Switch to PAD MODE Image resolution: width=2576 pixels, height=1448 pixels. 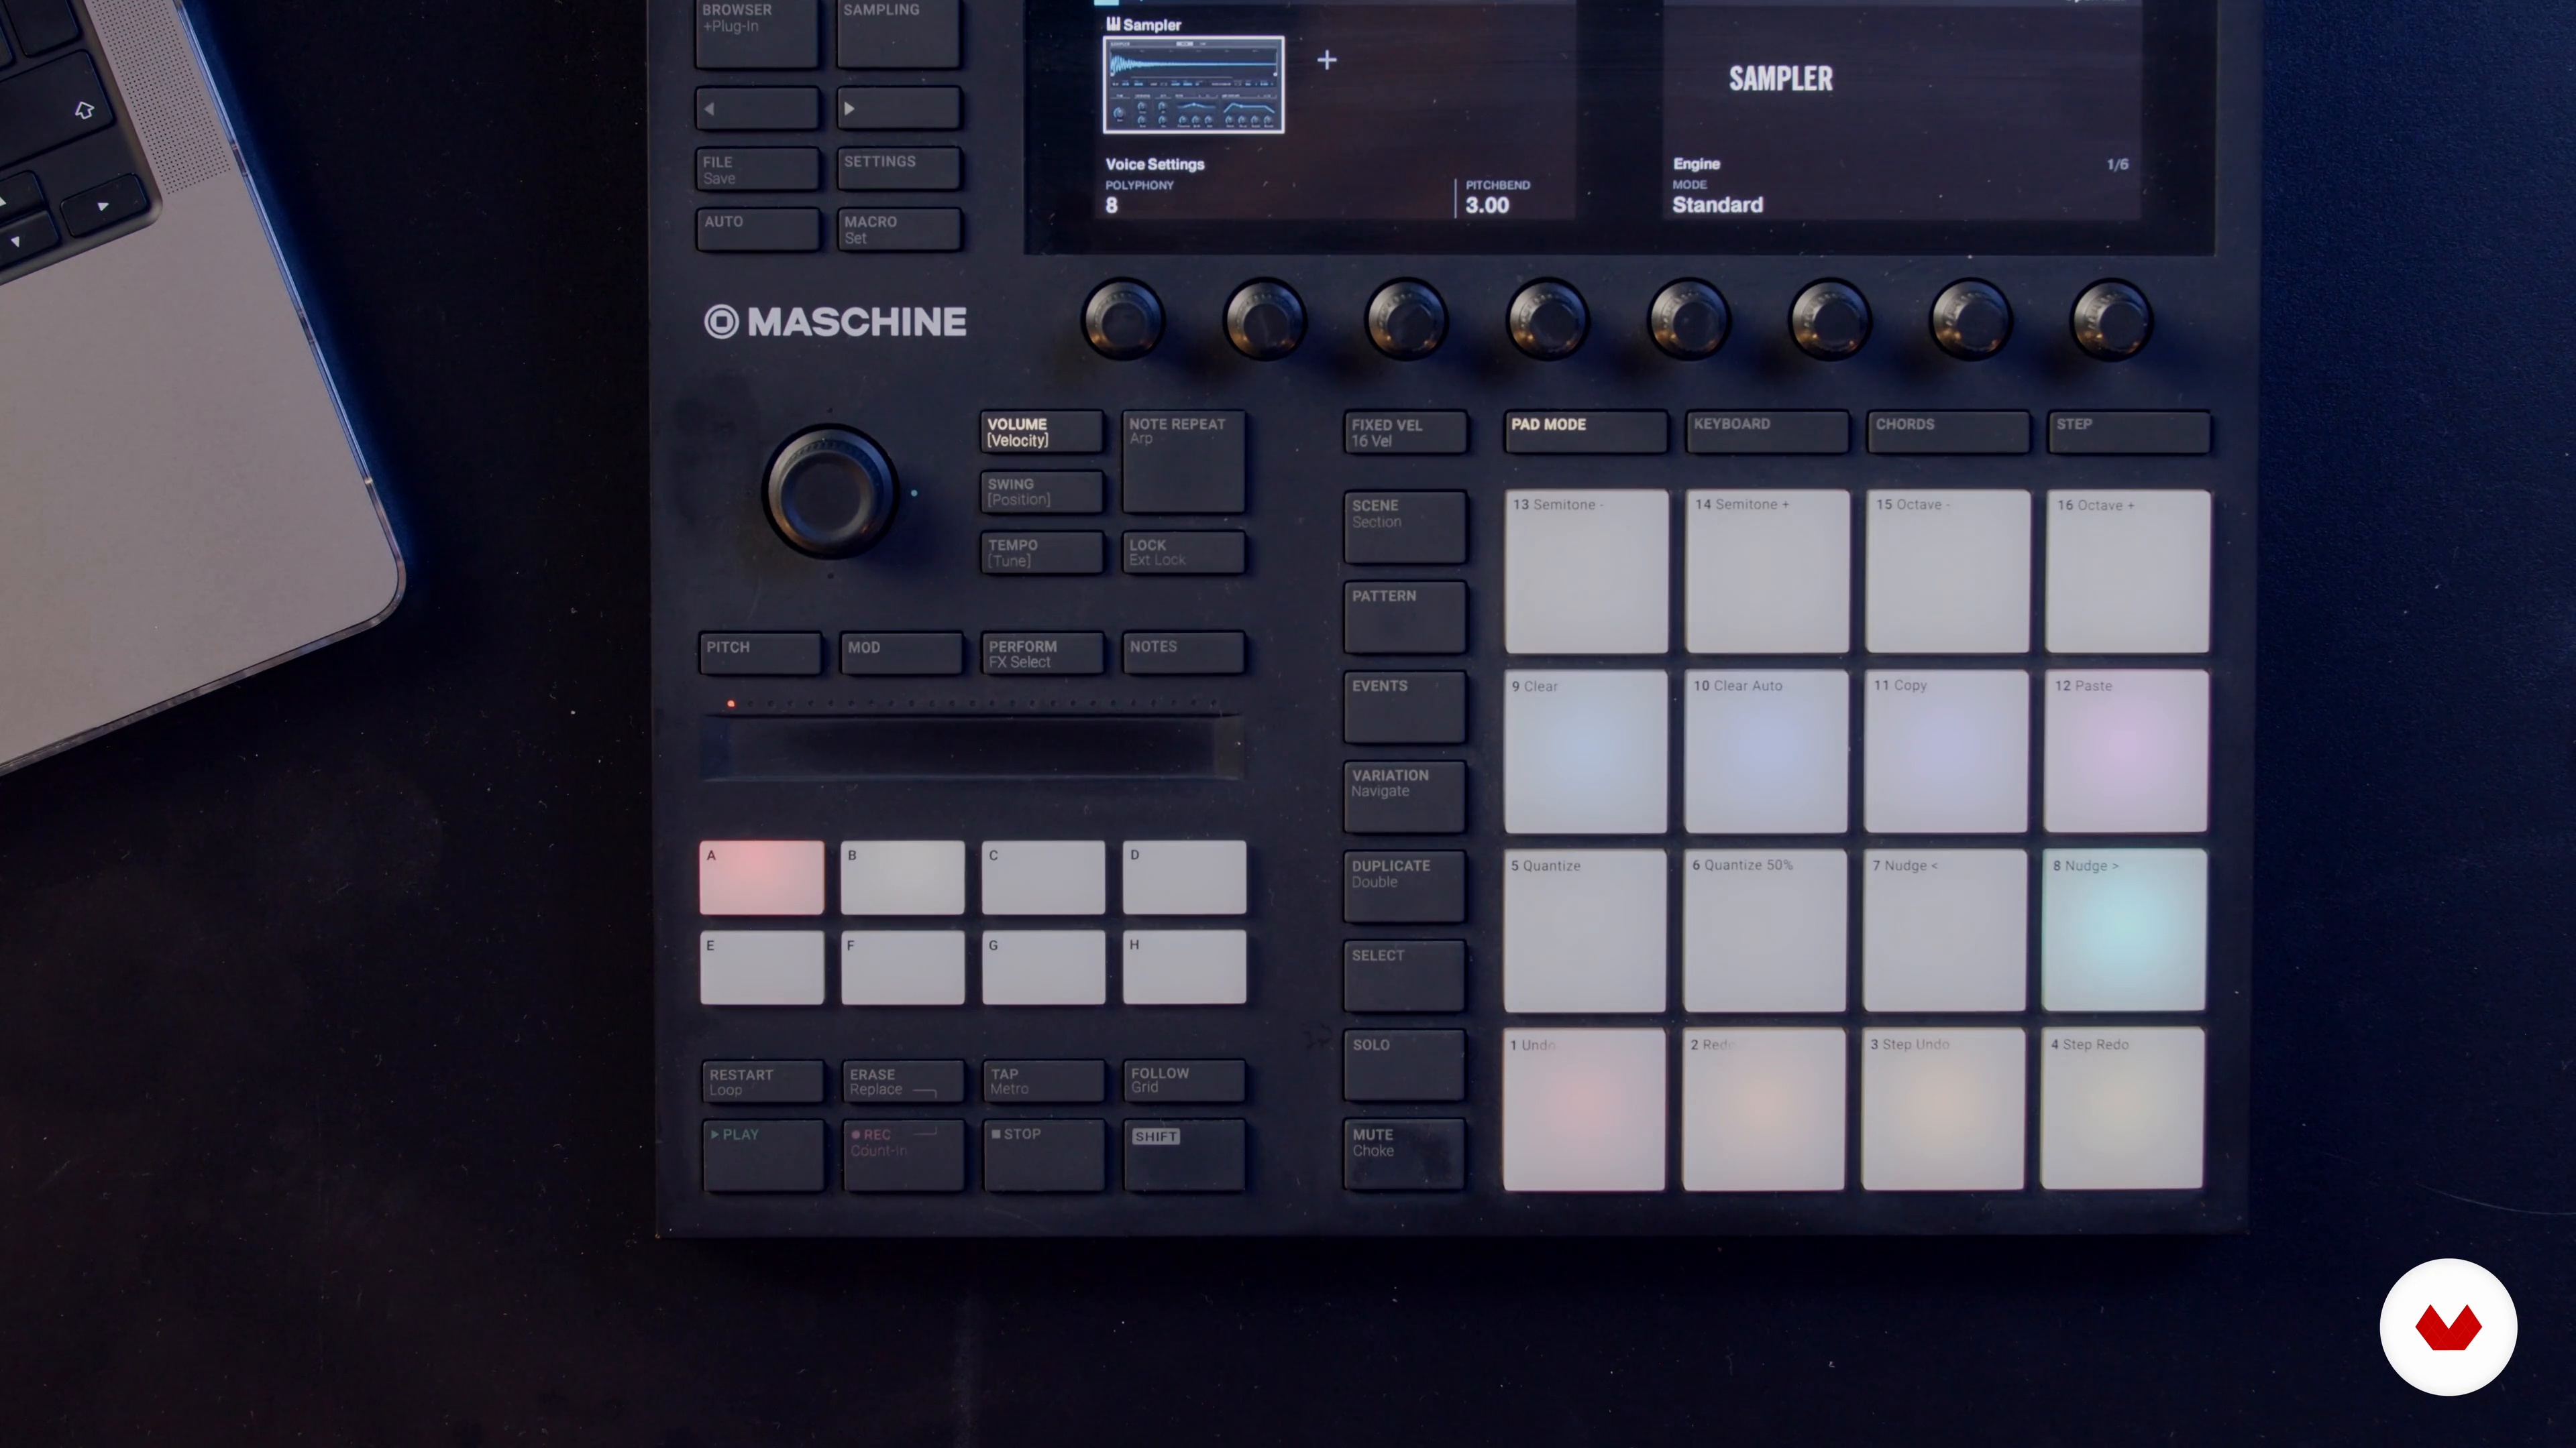click(1586, 432)
